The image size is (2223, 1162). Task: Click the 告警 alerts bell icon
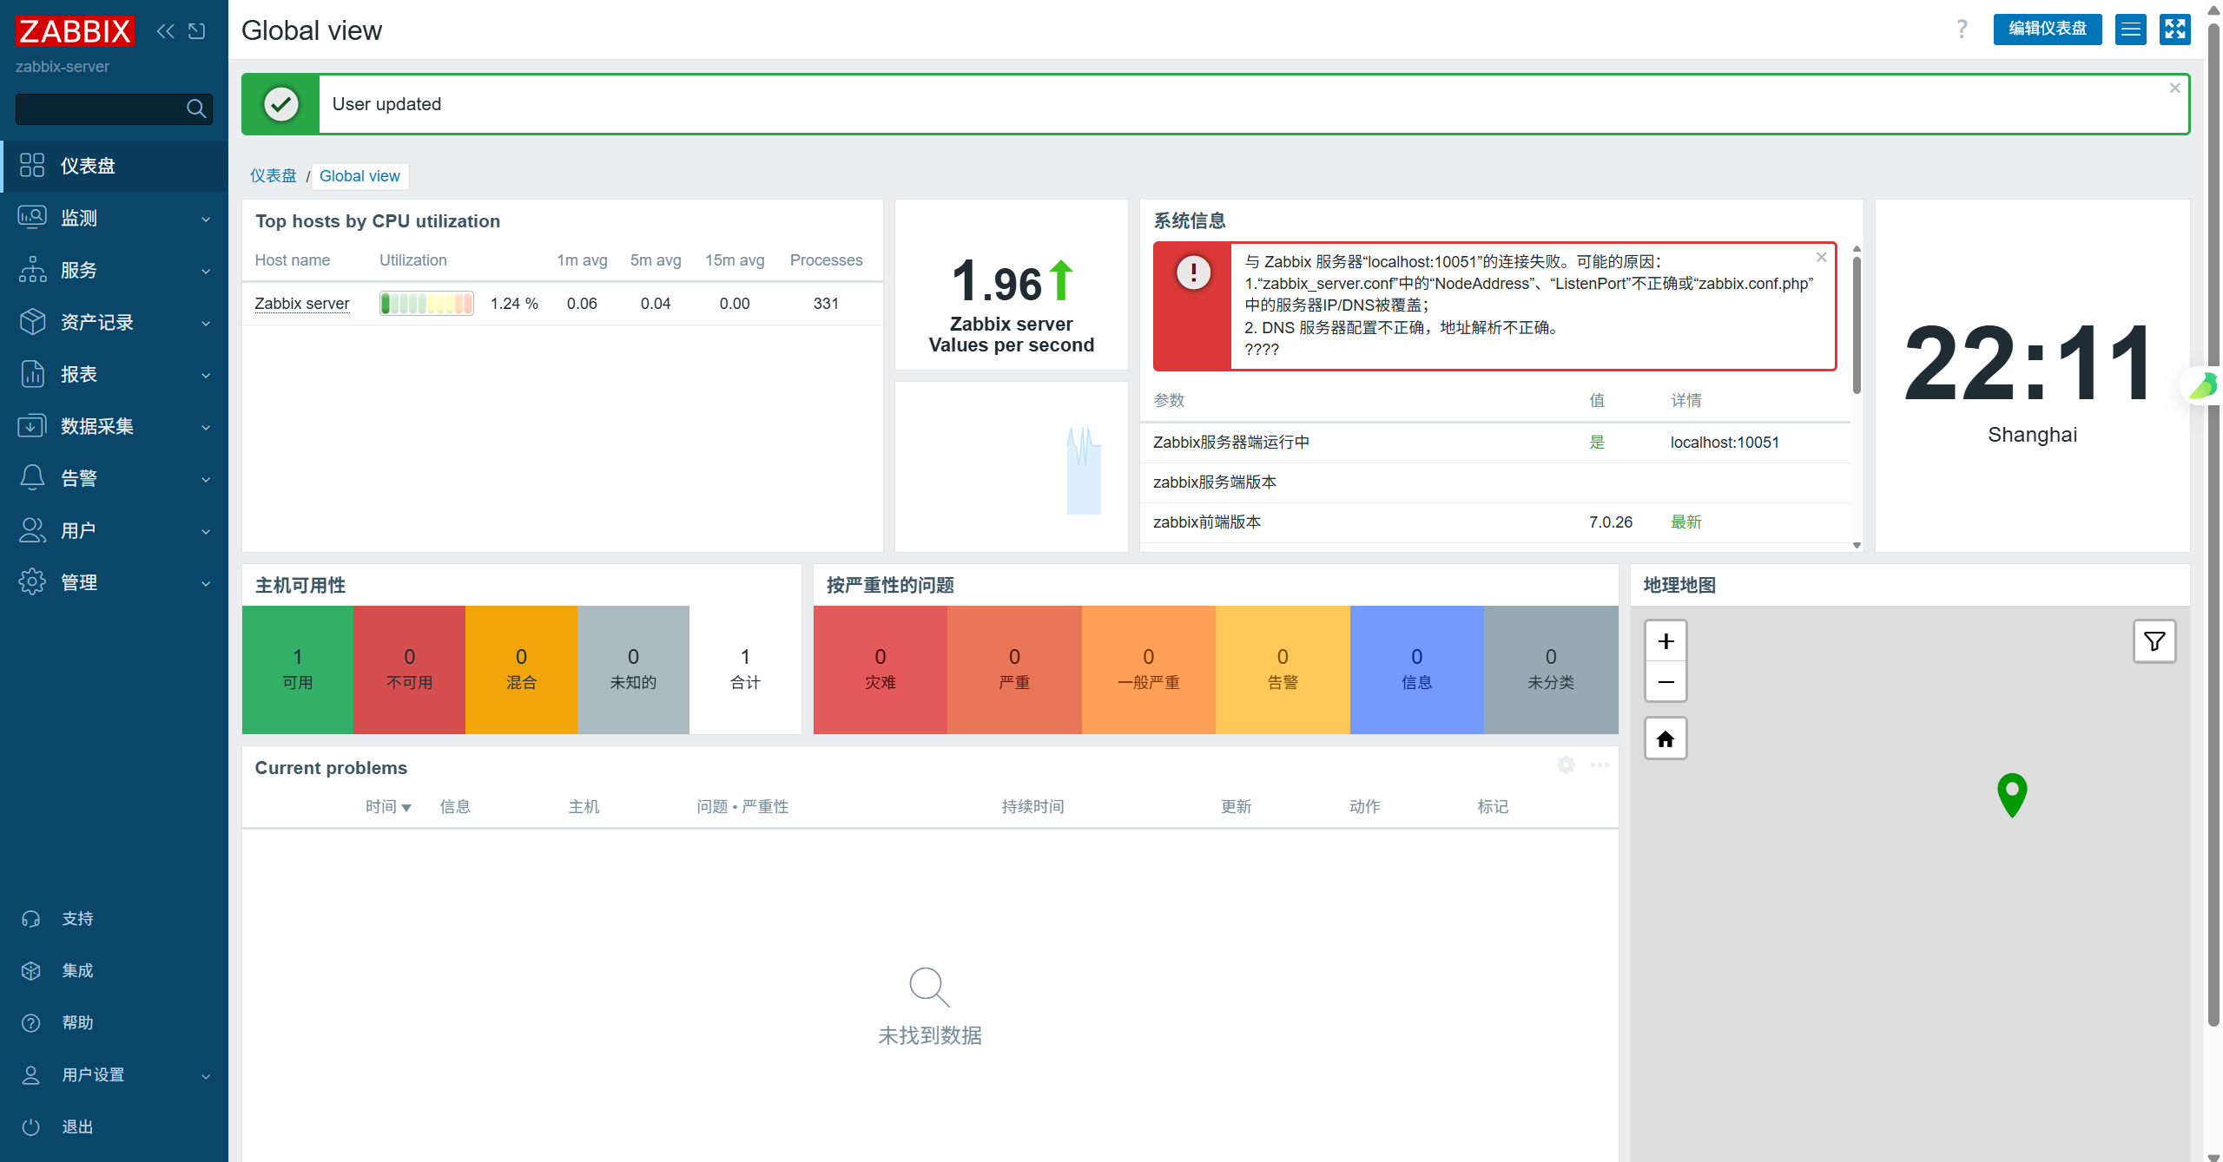(32, 477)
